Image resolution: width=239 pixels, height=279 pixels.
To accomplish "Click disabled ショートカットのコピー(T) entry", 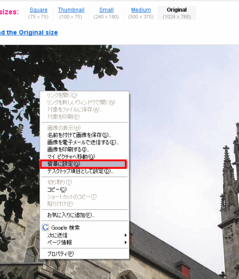I will [85, 197].
